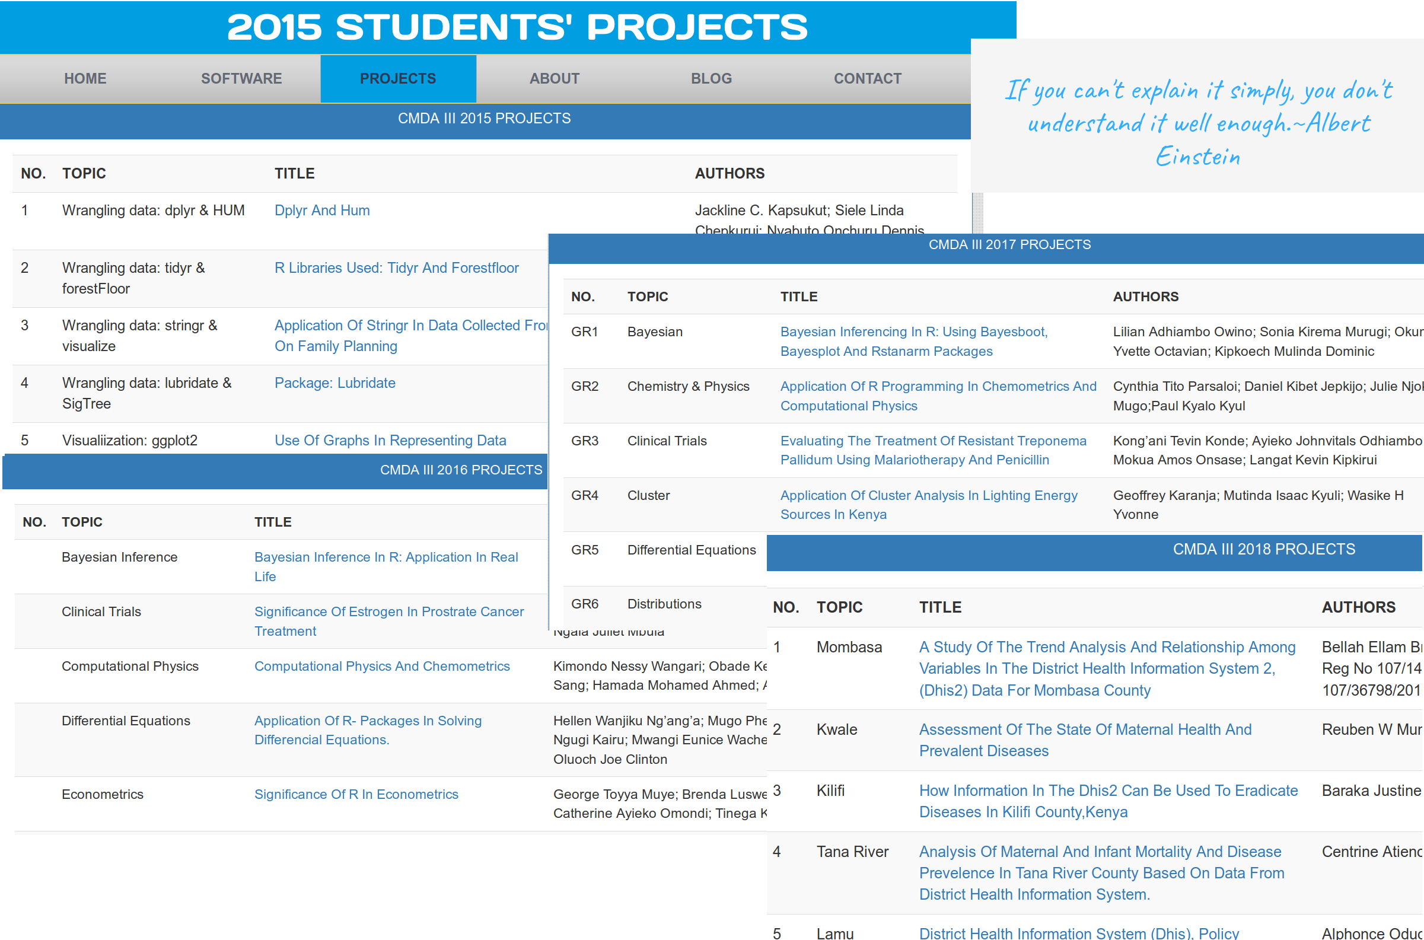Select the 'Bayesian Inference' topic in the 2016 table
This screenshot has height=940, width=1424.
coord(119,557)
